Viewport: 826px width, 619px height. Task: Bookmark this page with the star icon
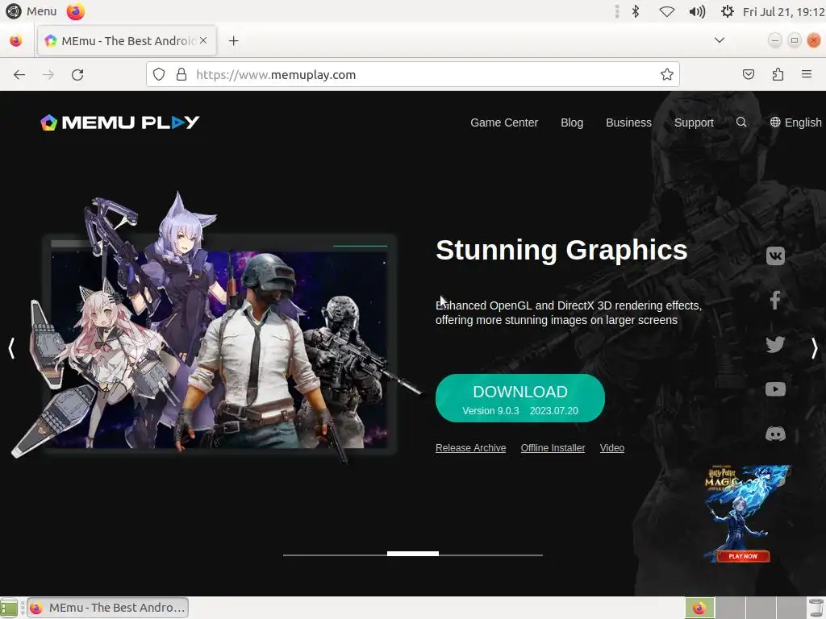667,75
